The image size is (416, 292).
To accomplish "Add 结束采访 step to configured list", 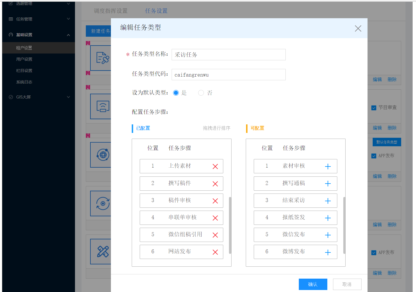I will point(328,201).
